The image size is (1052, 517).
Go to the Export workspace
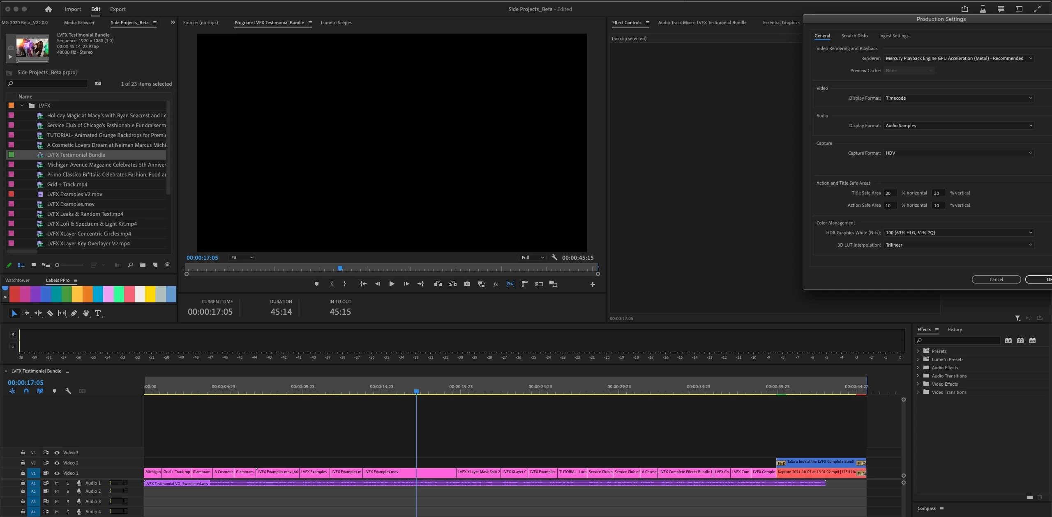point(118,9)
